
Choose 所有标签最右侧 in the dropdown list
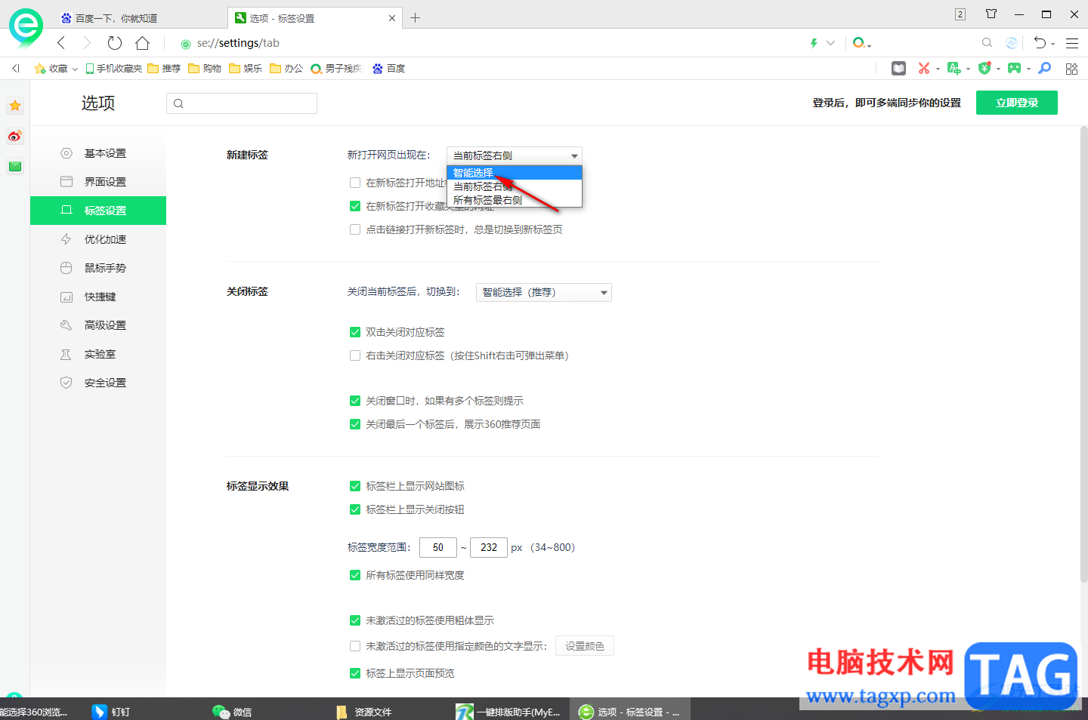tap(515, 200)
